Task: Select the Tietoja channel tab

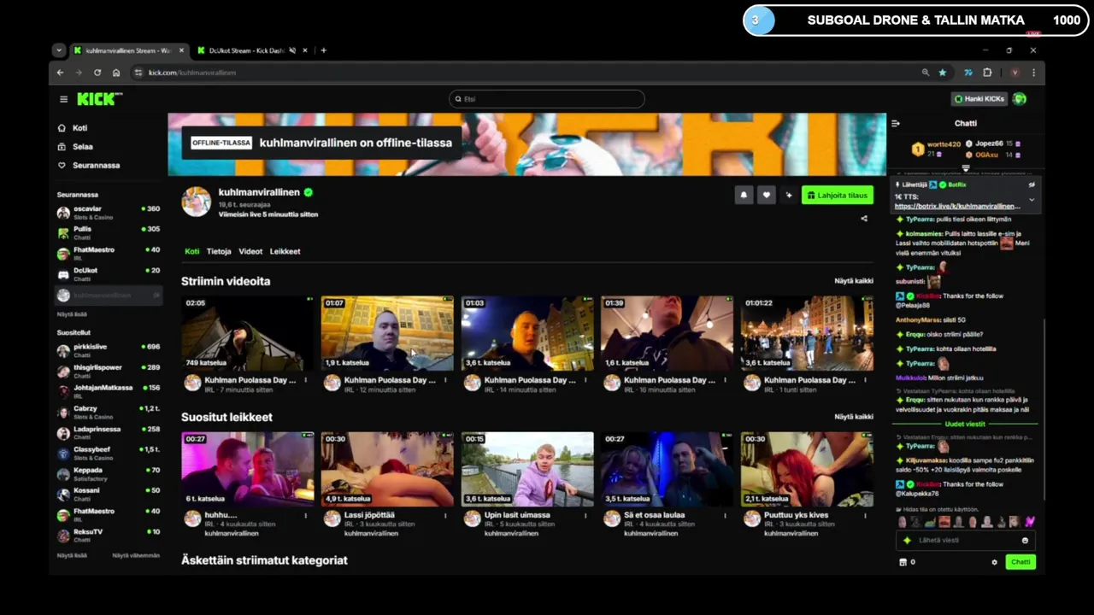Action: [219, 251]
